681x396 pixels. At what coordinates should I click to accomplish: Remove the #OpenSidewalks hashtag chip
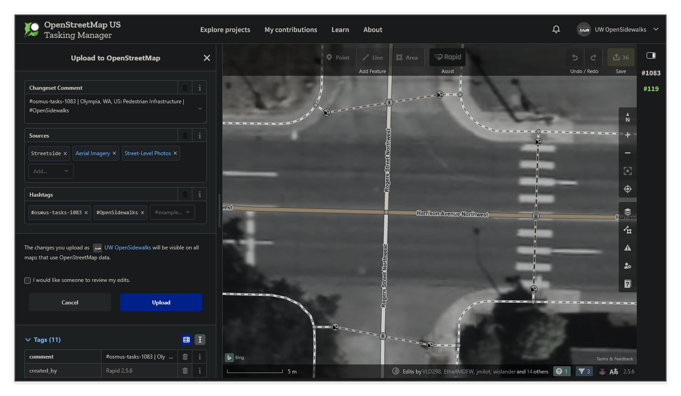(x=142, y=212)
